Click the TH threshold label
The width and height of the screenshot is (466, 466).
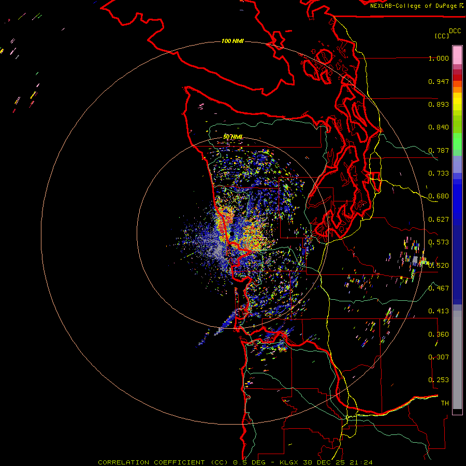(445, 403)
